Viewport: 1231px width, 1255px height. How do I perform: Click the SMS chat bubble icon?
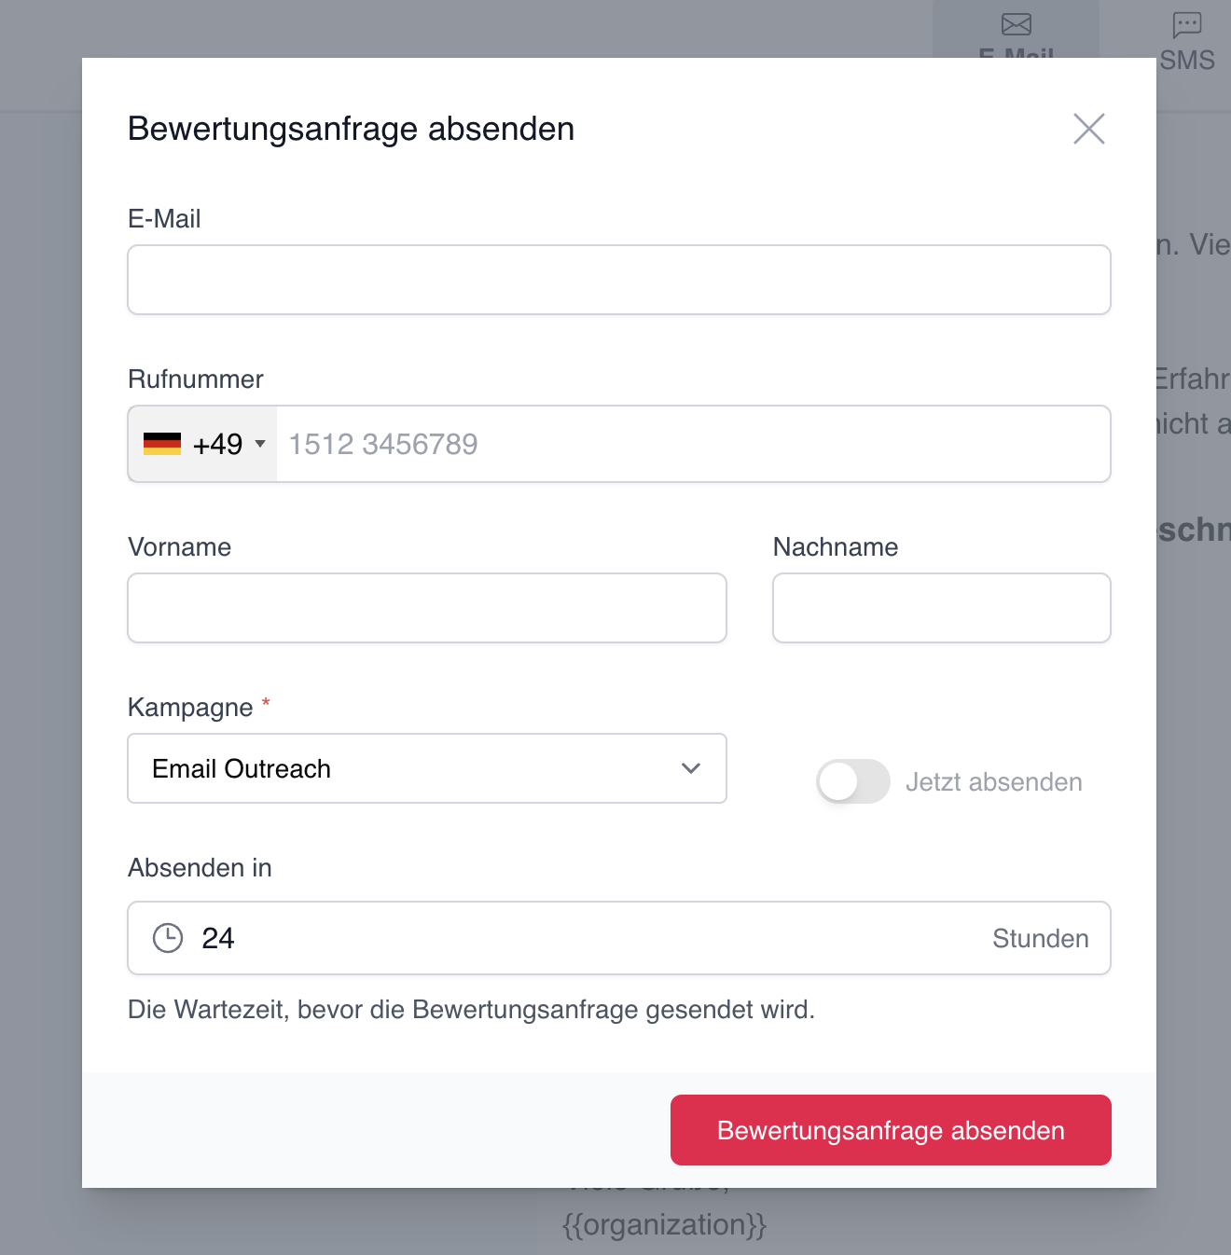pyautogui.click(x=1187, y=24)
